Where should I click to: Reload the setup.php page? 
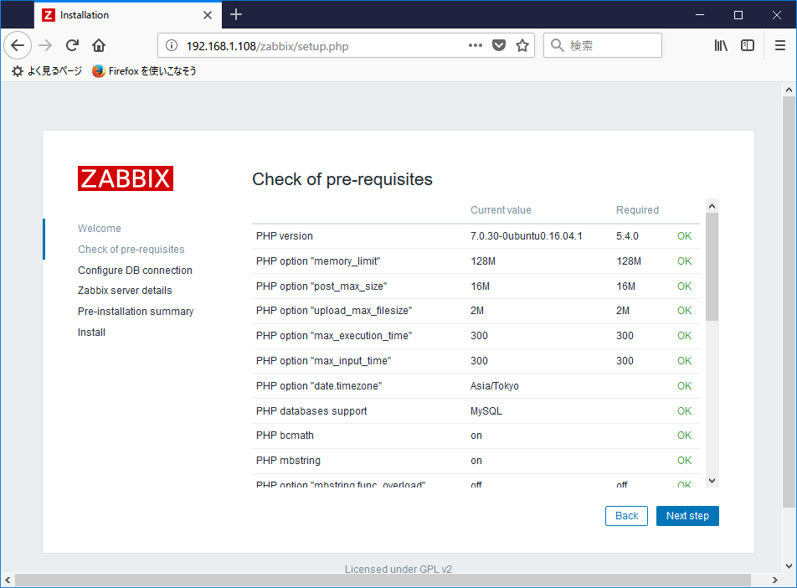point(74,45)
